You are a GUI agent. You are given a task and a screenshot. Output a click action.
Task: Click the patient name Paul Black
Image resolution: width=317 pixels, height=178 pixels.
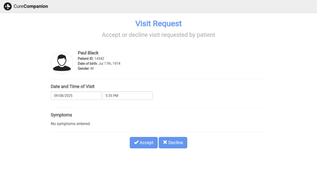pos(88,53)
